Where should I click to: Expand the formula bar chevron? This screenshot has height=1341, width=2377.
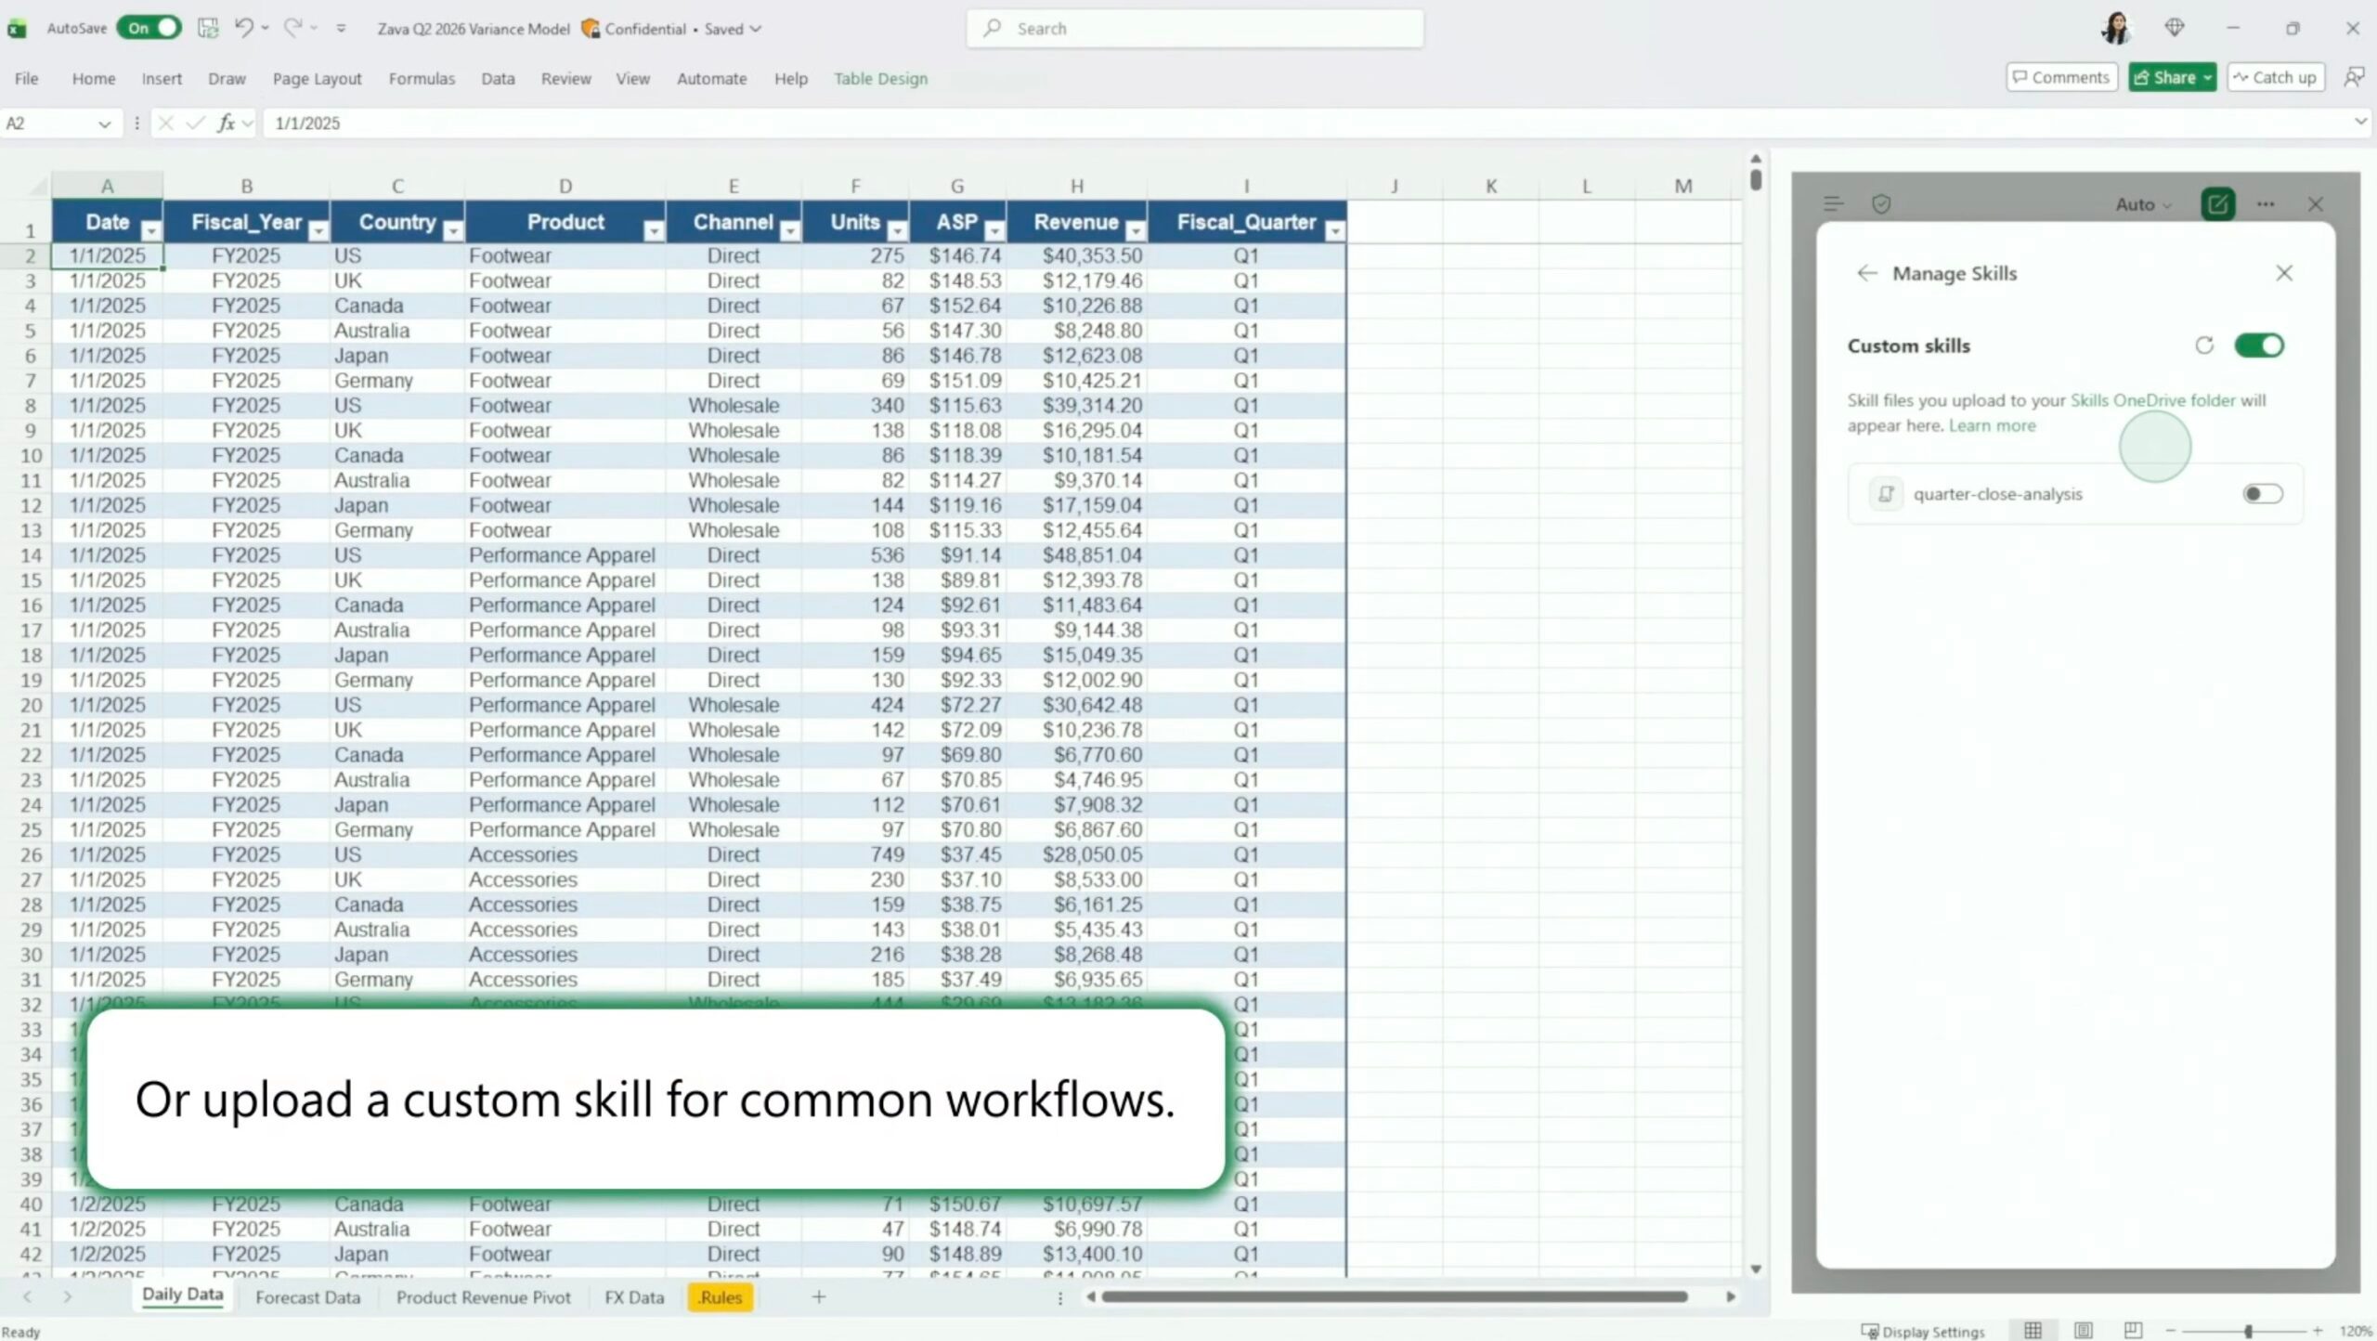[x=2360, y=122]
